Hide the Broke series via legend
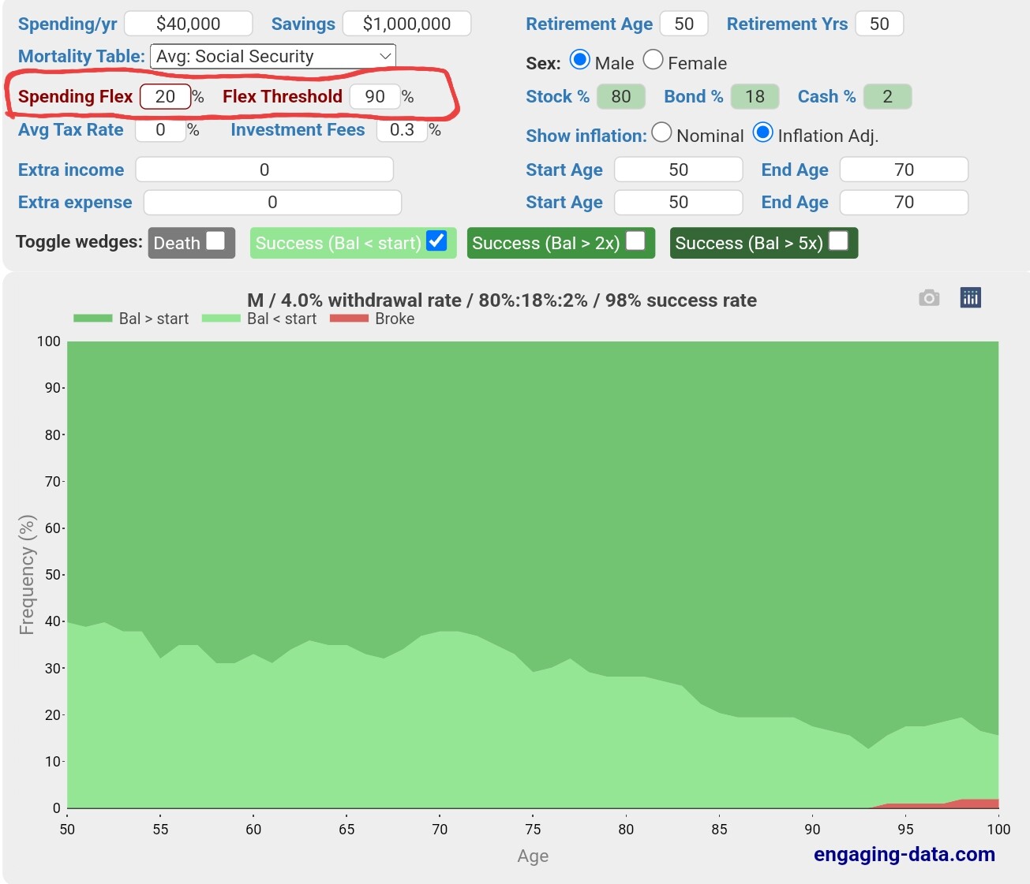The image size is (1030, 884). tap(373, 319)
